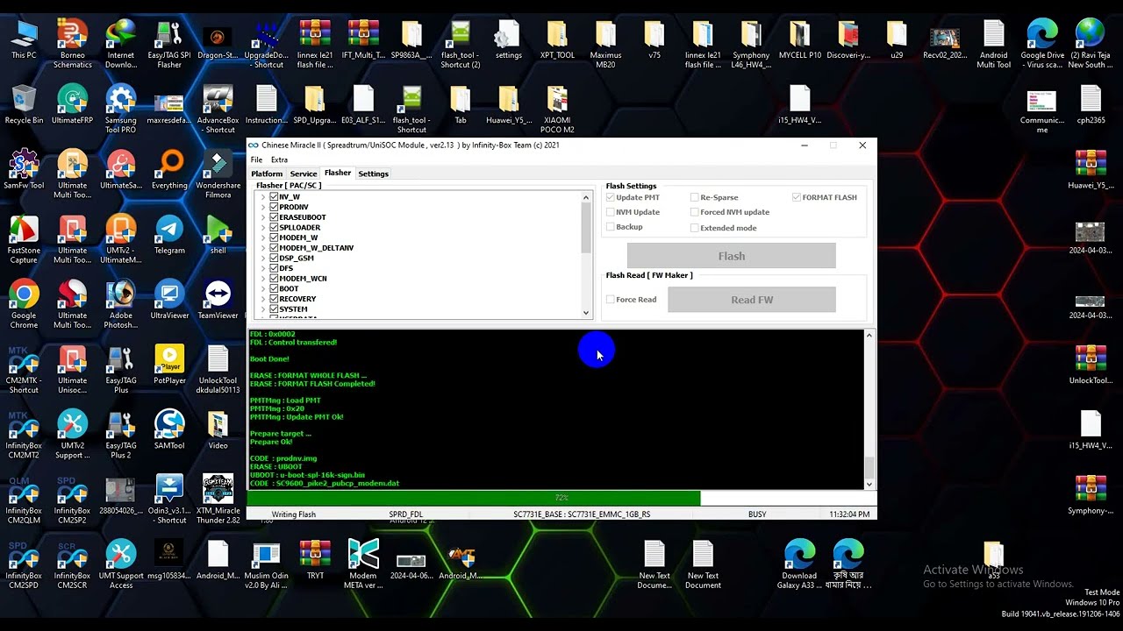
Task: Open the SAMTool desktop icon
Action: tap(169, 429)
